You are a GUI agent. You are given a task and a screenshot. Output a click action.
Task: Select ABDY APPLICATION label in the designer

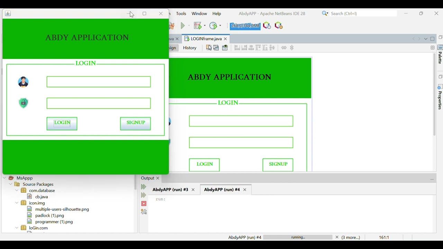[229, 77]
